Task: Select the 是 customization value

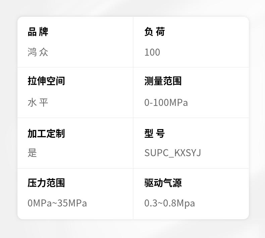Action: click(x=32, y=153)
